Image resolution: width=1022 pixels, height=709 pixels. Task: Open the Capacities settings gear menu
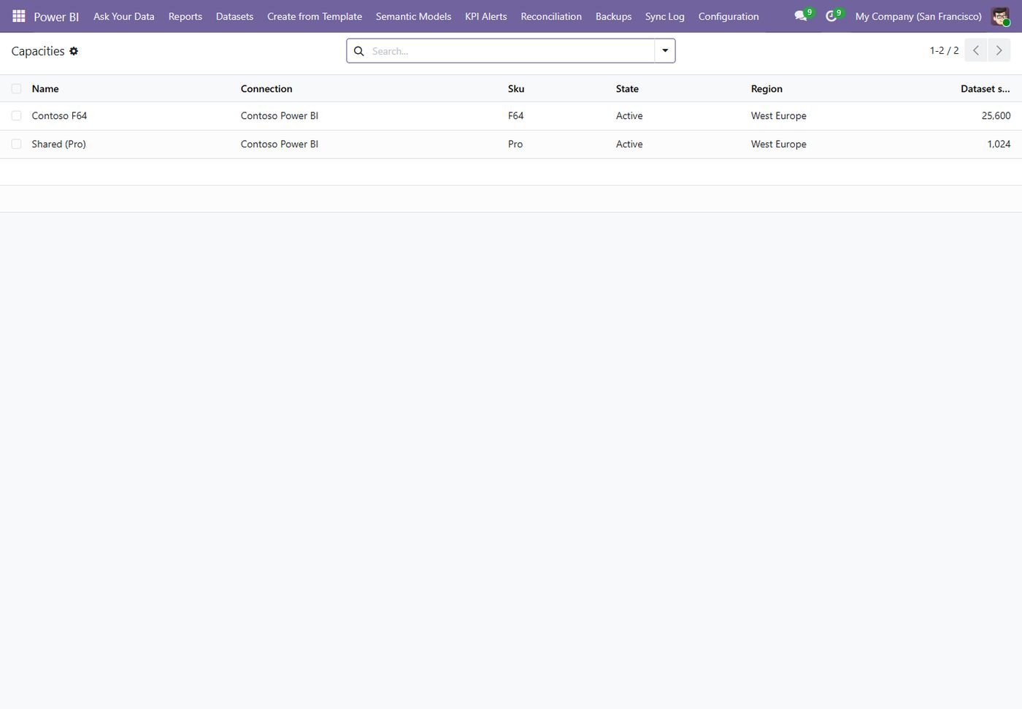pos(74,51)
